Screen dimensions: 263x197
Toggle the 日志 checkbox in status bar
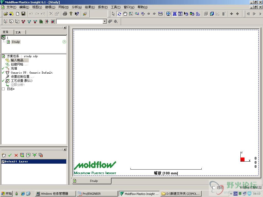click(214, 188)
